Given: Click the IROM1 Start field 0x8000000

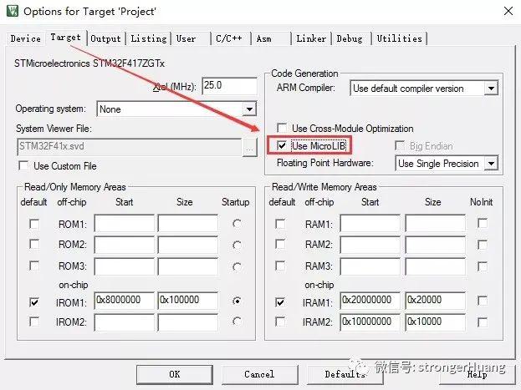Looking at the screenshot, I should pos(125,301).
